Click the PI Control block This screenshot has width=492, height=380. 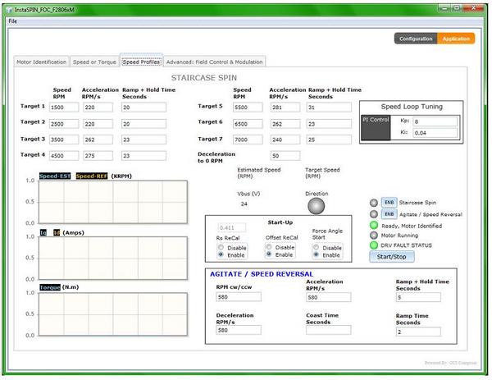376,127
